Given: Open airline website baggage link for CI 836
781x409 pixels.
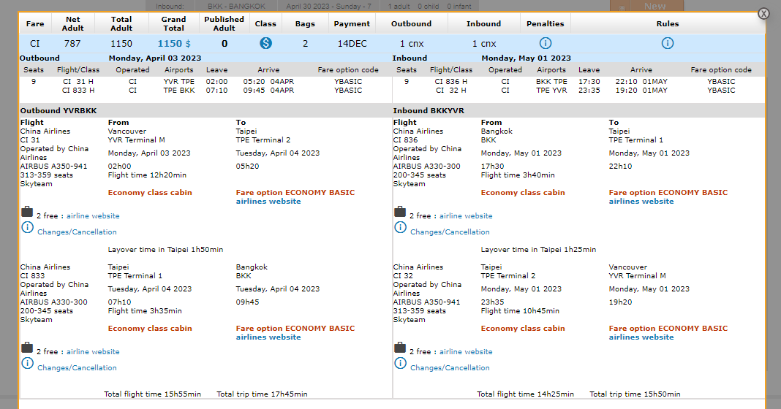Looking at the screenshot, I should click(x=466, y=216).
